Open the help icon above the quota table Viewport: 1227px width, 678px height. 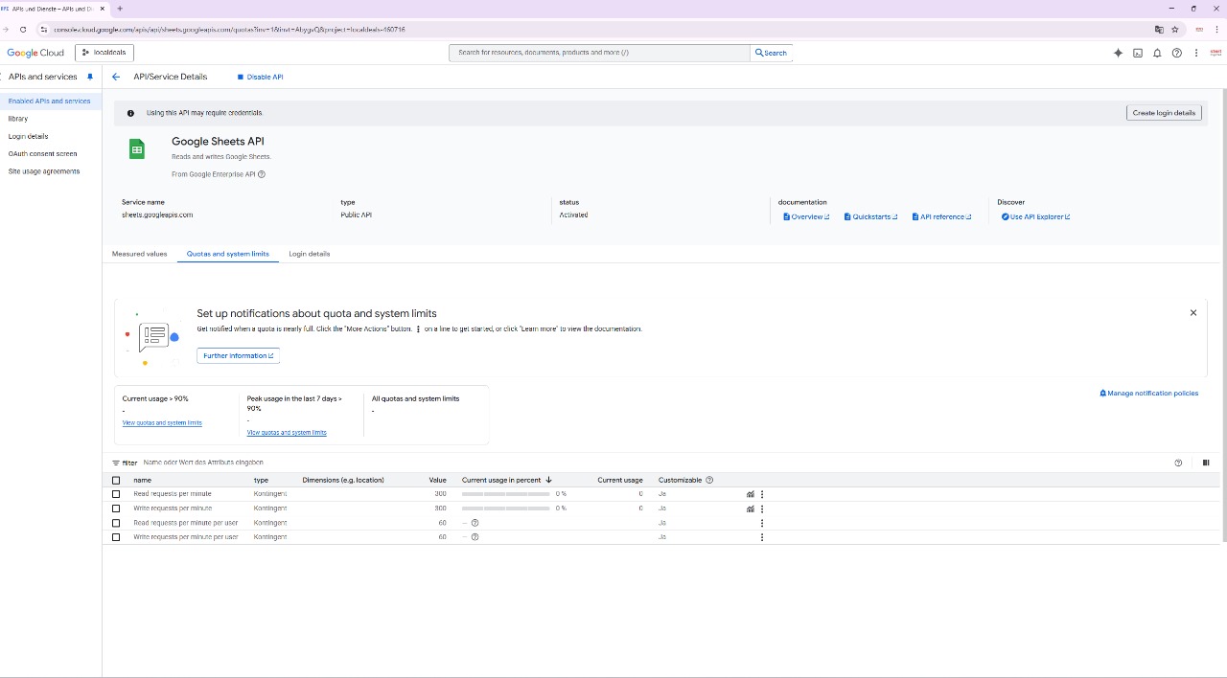(x=1178, y=463)
